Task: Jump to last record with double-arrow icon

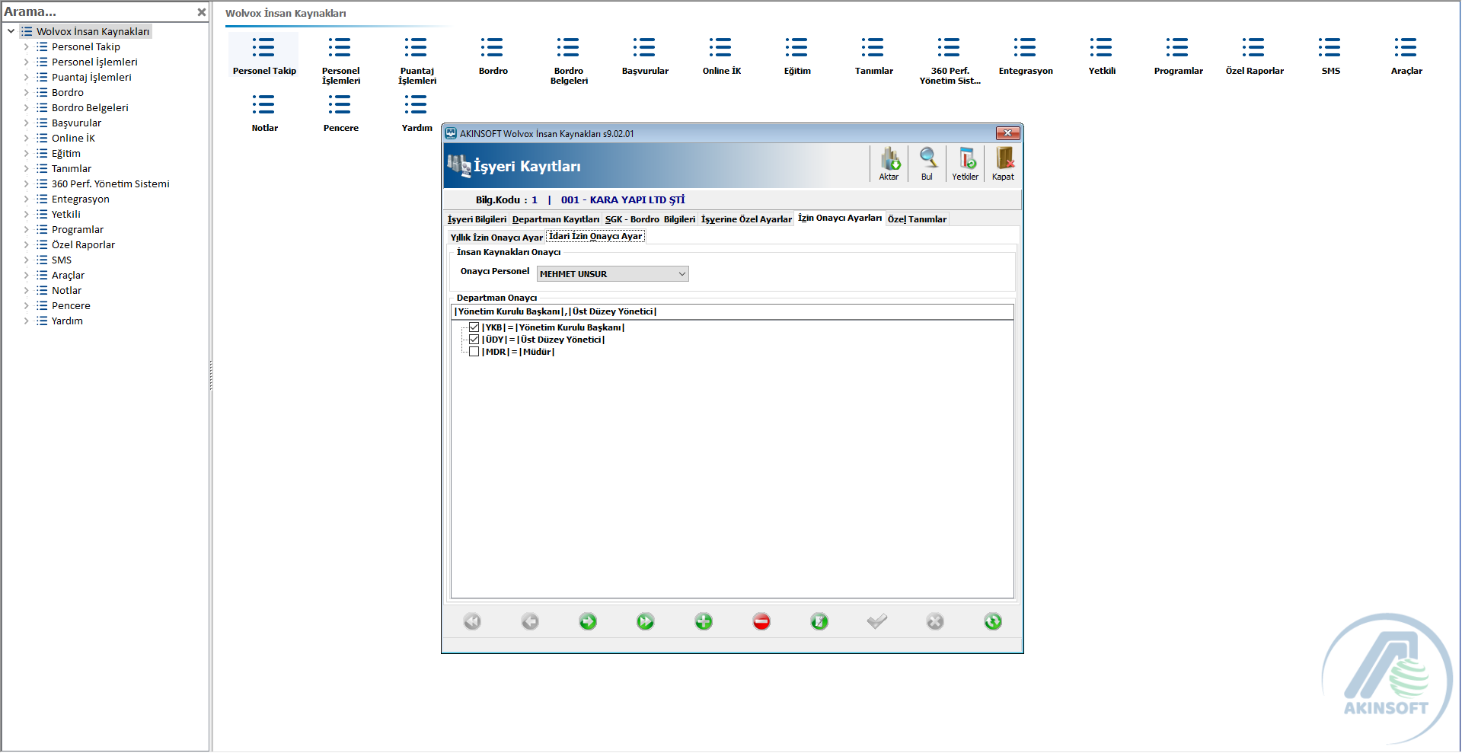Action: point(645,621)
